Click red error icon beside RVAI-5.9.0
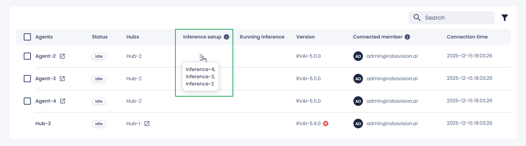Screen dimensions: 526x146 (326, 124)
